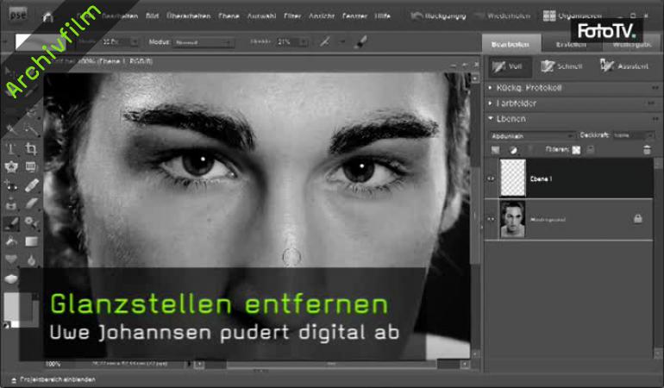This screenshot has height=388, width=664.
Task: Select the Paint Bucket tool
Action: [10, 241]
